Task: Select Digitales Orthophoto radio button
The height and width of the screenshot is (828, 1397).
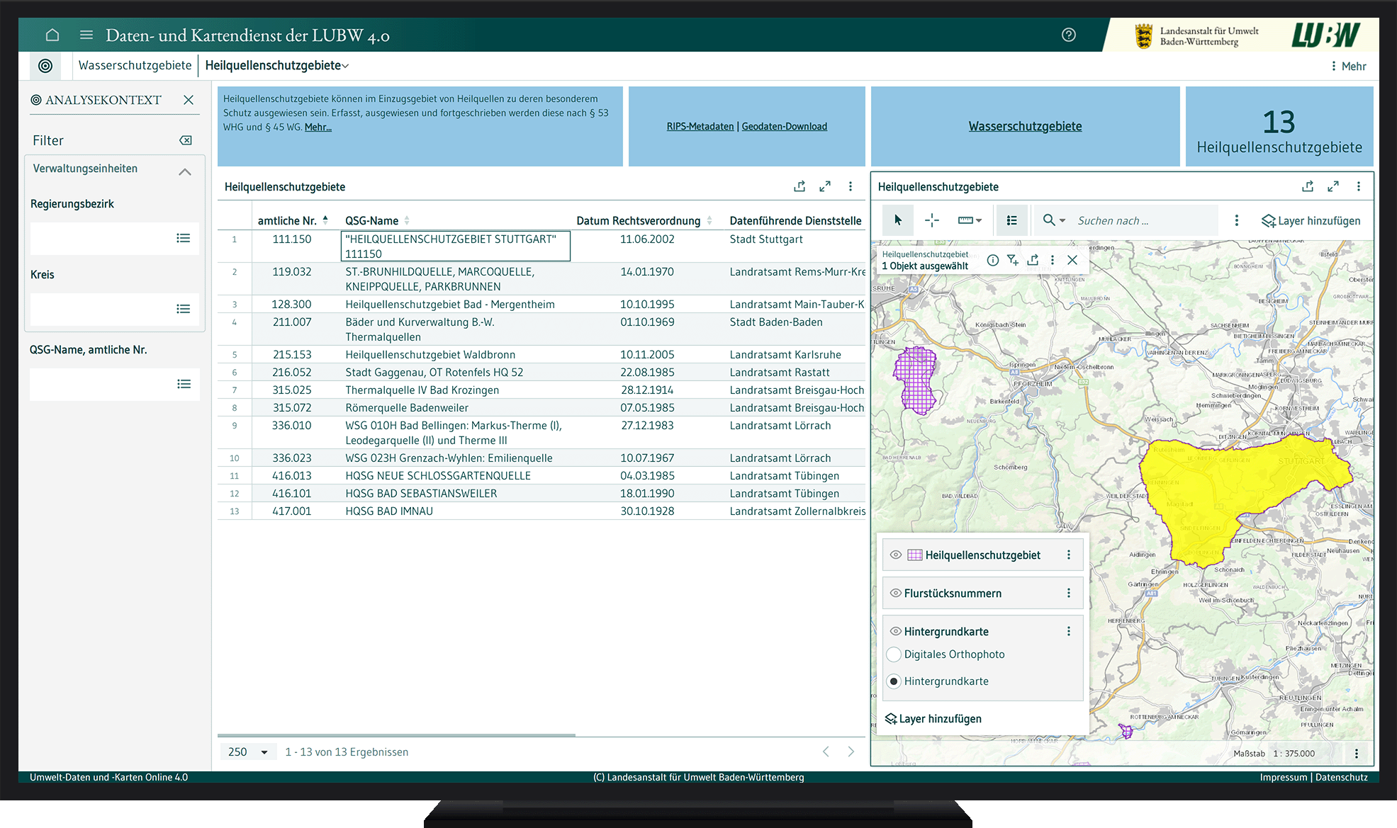Action: click(894, 654)
